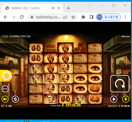
Task: Open a new browser tab
Action: click(x=68, y=8)
